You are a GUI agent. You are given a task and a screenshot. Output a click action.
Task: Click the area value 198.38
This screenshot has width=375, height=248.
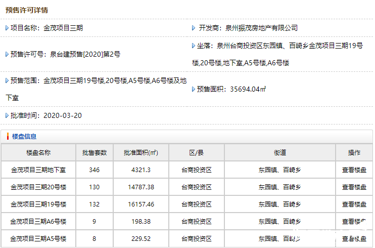click(x=141, y=222)
